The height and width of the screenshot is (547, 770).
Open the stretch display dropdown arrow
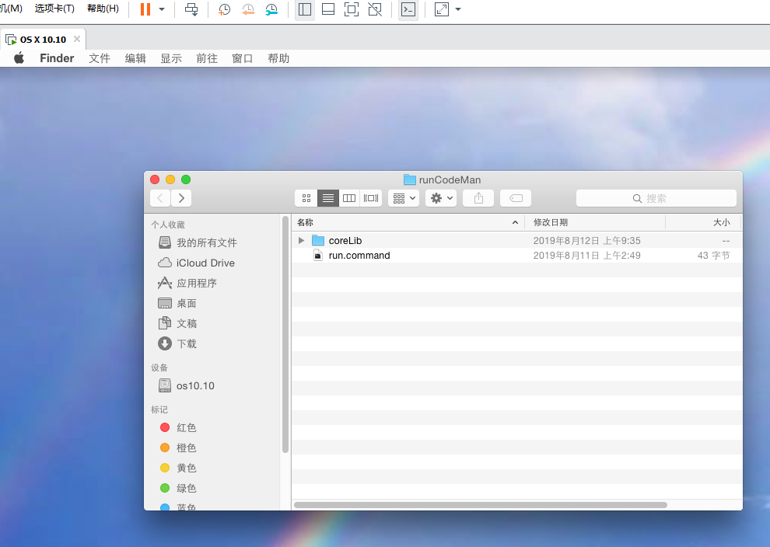coord(458,9)
